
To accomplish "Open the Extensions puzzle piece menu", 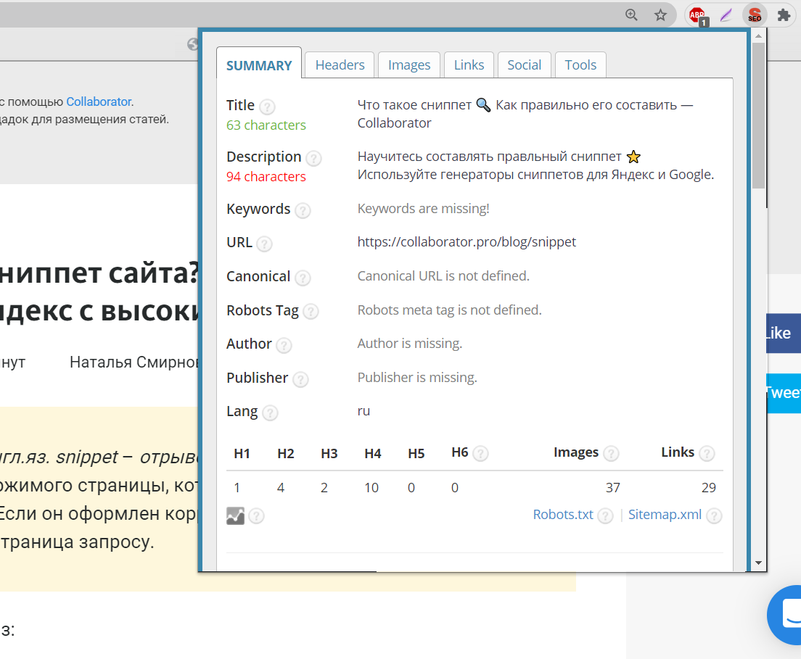I will click(x=784, y=15).
